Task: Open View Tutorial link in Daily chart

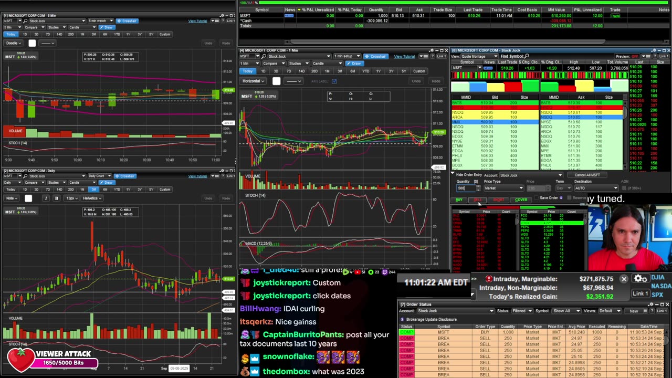Action: point(197,176)
